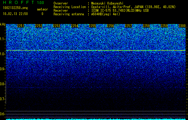The width and height of the screenshot is (188, 120).
Task: Click the 0.6 kHz axis label
Action: point(2,114)
